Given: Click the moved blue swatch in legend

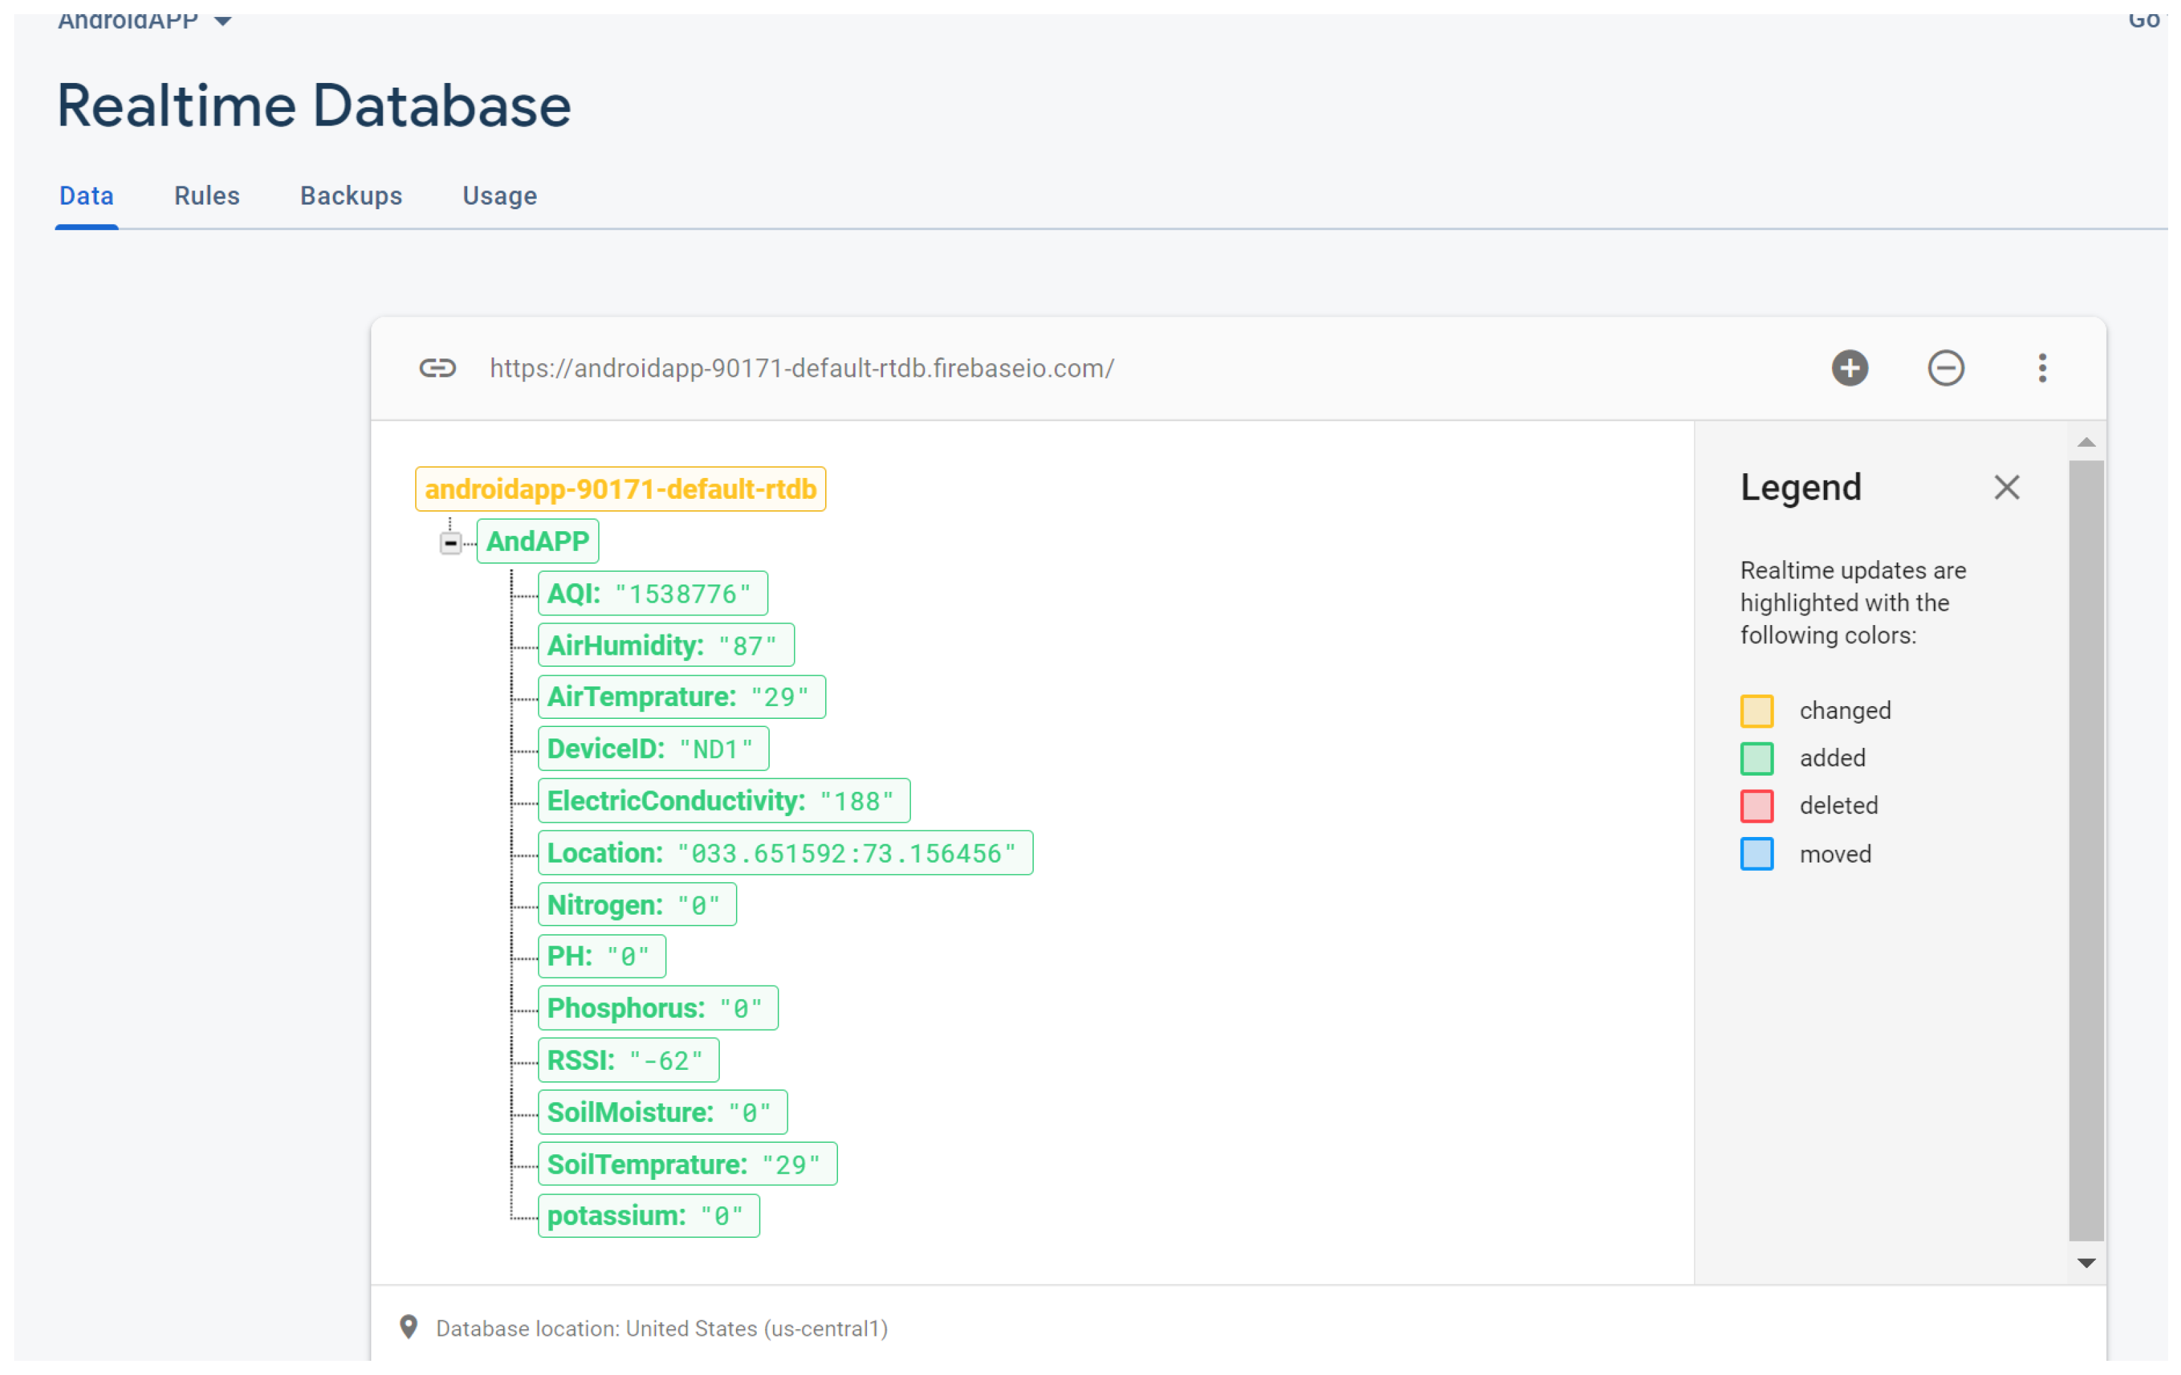Looking at the screenshot, I should click(1756, 854).
